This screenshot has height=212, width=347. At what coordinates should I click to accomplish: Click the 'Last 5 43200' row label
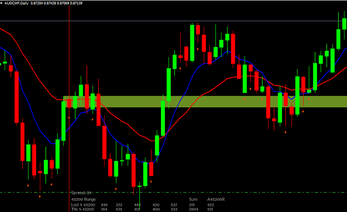click(x=83, y=205)
